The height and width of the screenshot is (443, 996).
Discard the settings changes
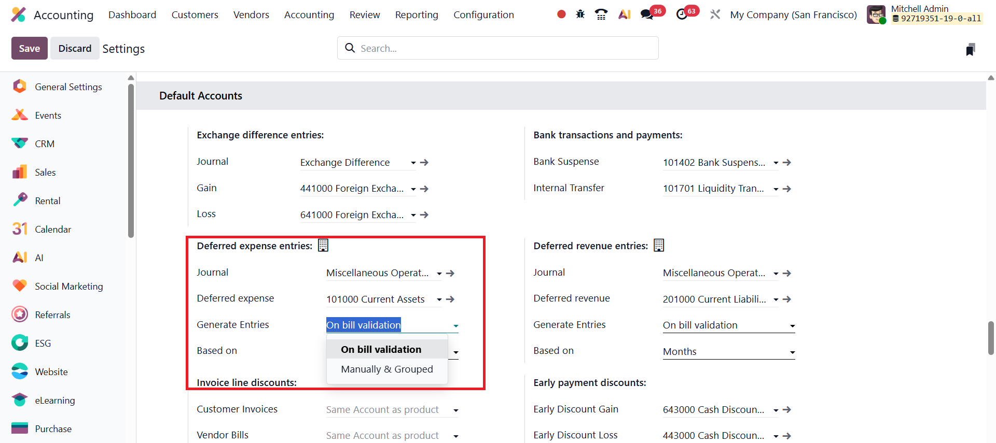75,48
